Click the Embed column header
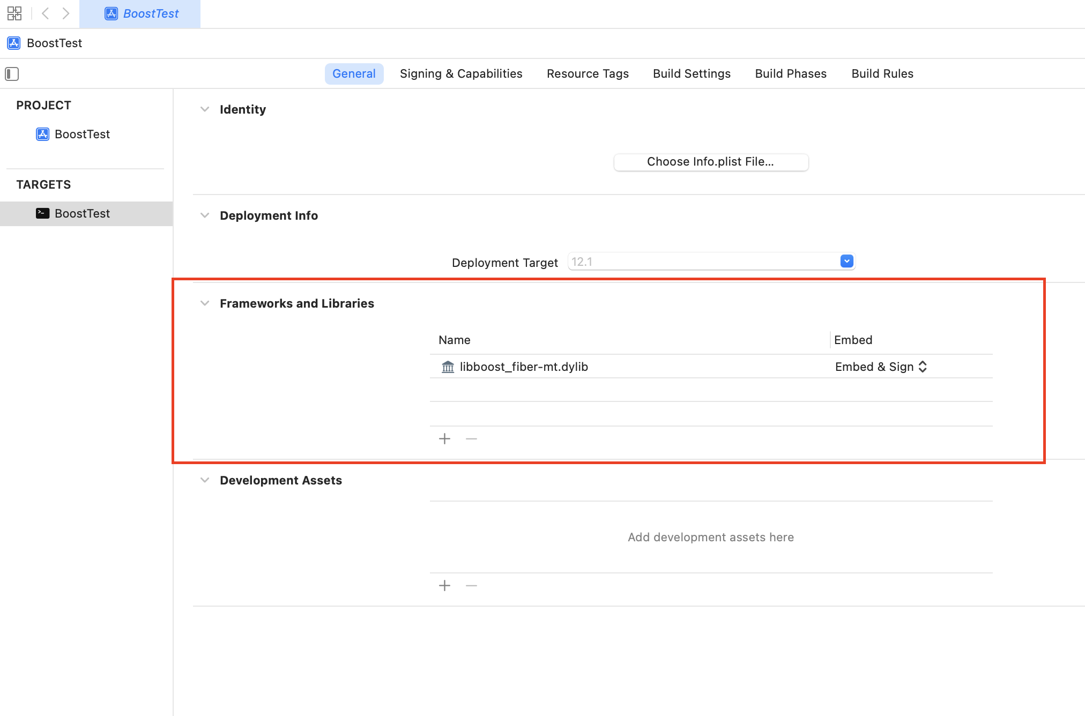 click(853, 340)
